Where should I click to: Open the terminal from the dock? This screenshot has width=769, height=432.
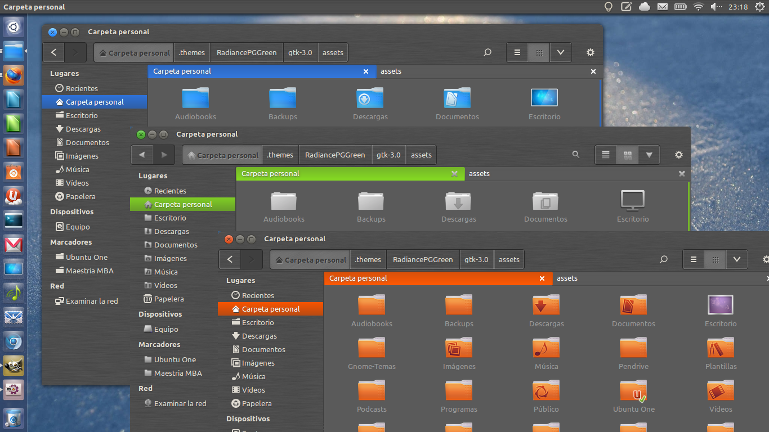[x=14, y=220]
